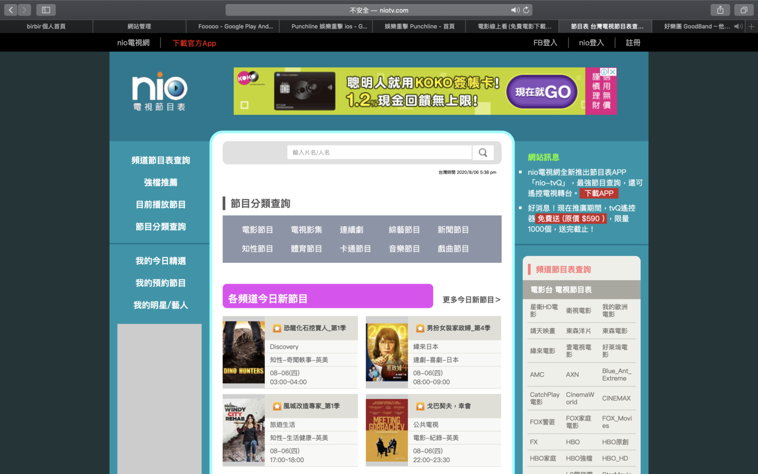The image size is (758, 474).
Task: Reload the page via address bar icon
Action: [526, 10]
